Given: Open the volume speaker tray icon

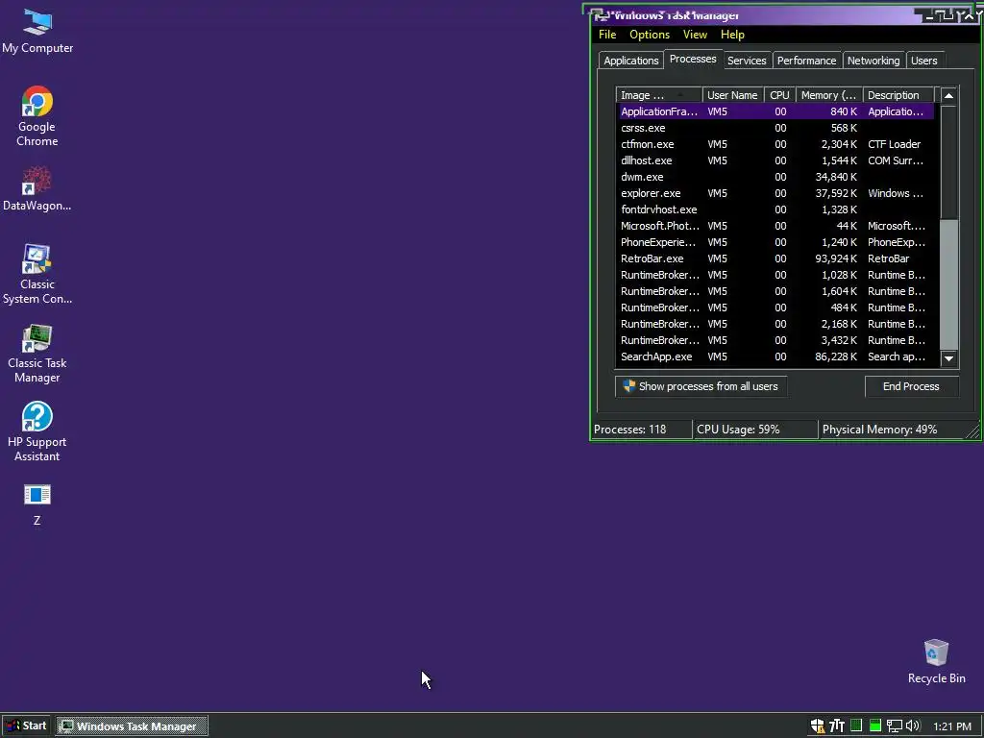Looking at the screenshot, I should (x=913, y=726).
